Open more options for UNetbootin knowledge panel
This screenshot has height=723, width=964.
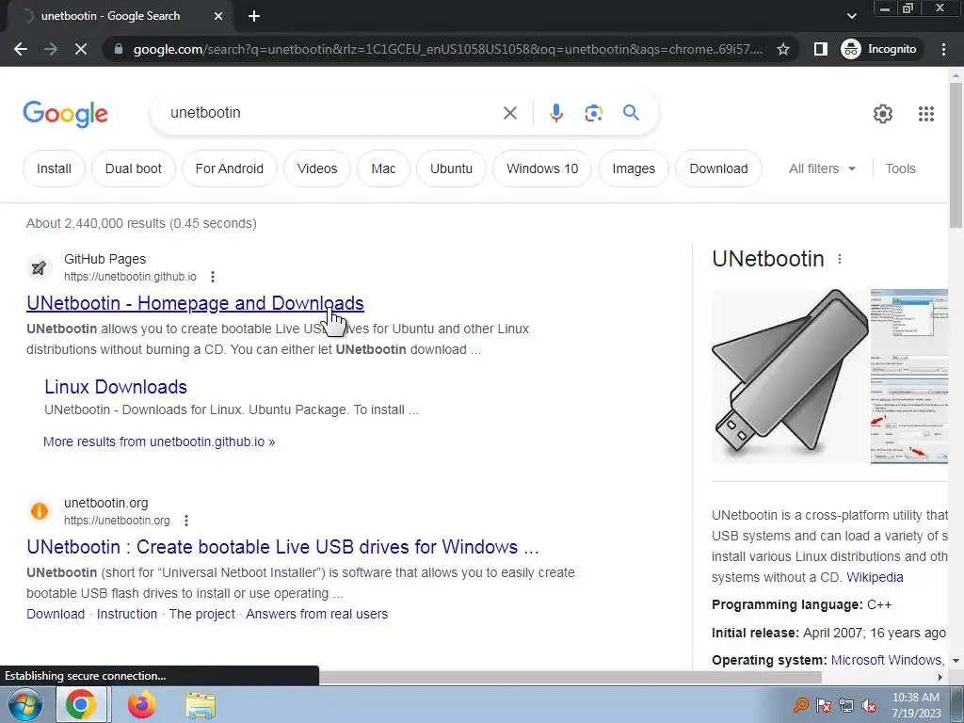tap(840, 259)
